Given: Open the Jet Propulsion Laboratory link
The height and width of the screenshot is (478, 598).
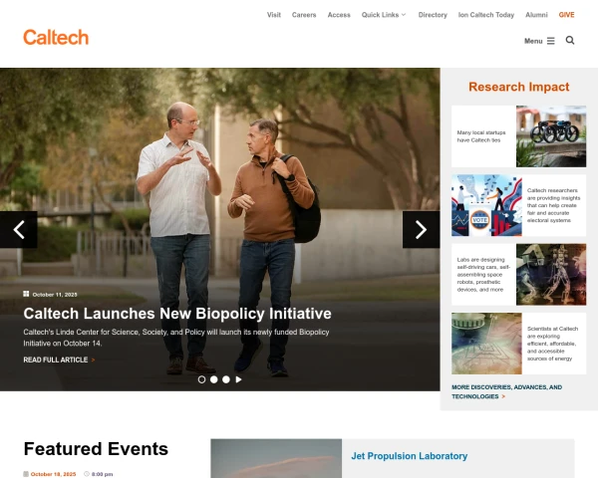Looking at the screenshot, I should (x=410, y=456).
